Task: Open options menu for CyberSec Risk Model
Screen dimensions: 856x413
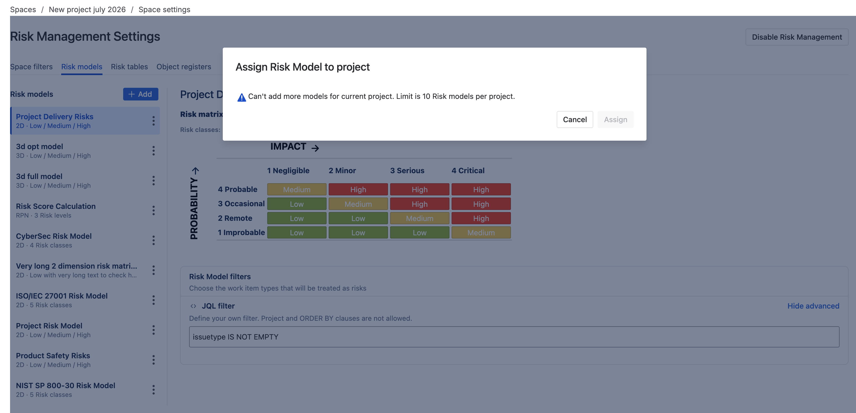Action: point(154,240)
